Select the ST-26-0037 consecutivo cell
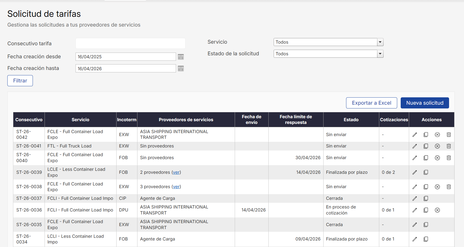This screenshot has width=464, height=247. (x=29, y=198)
